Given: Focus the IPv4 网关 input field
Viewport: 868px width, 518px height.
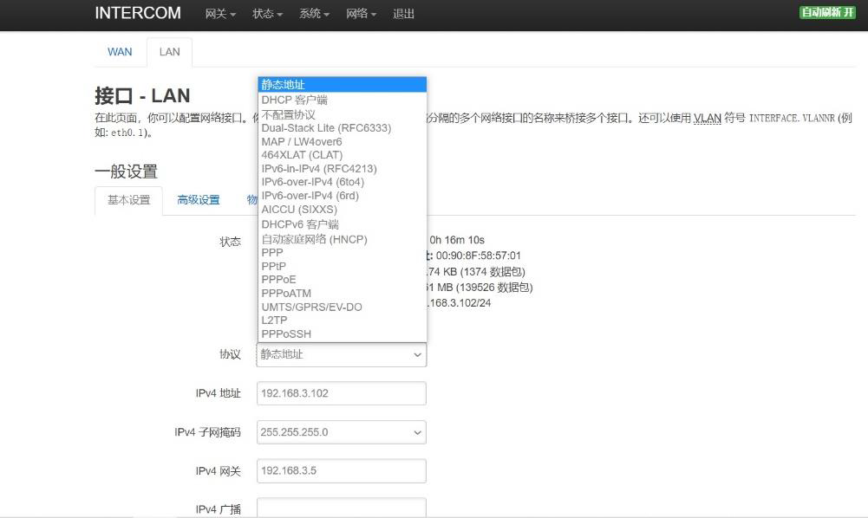Looking at the screenshot, I should tap(341, 471).
